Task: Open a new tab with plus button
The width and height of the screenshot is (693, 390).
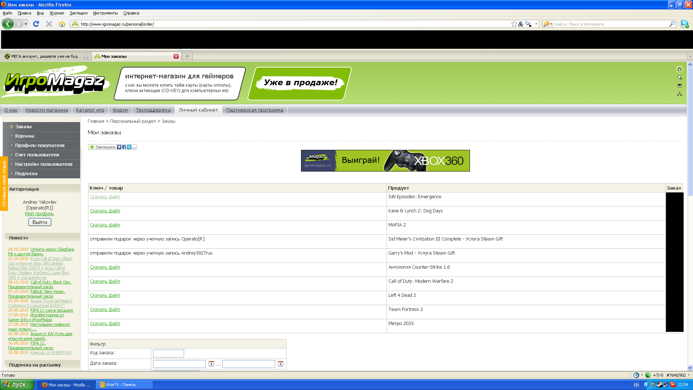Action: pos(187,56)
